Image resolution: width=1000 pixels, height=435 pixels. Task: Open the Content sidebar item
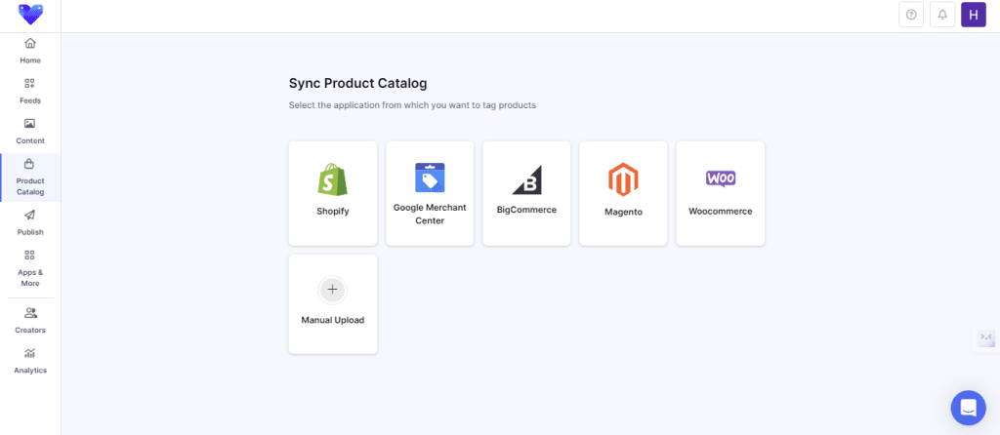click(x=30, y=131)
